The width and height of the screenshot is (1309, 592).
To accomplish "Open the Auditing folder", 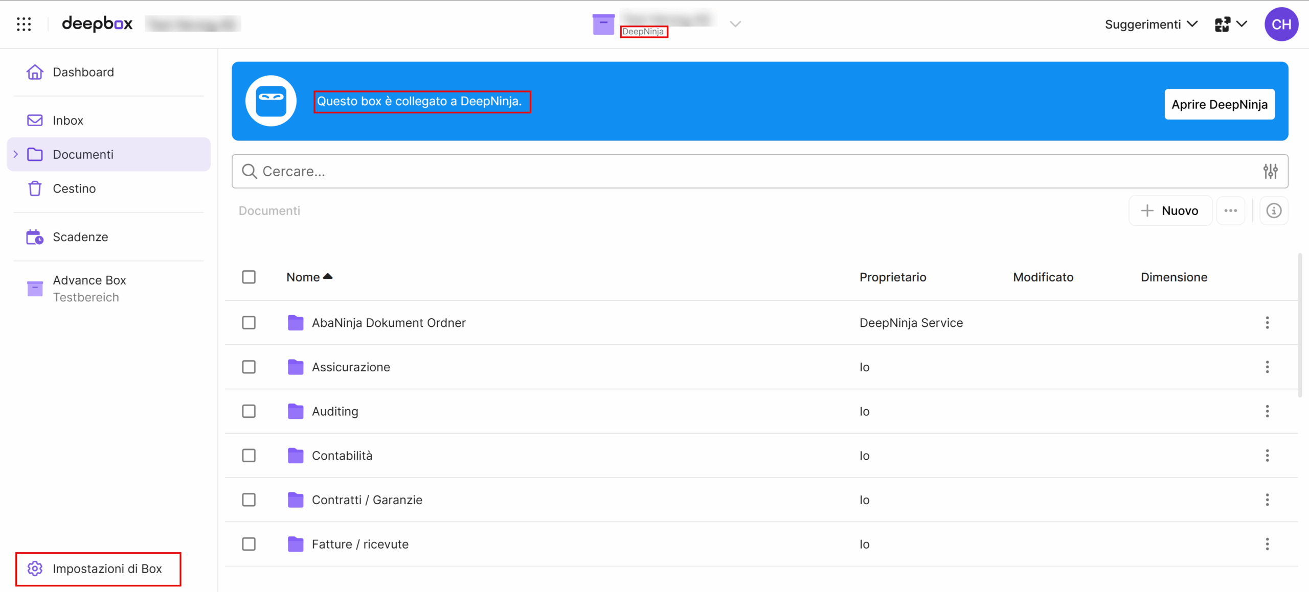I will (x=335, y=411).
